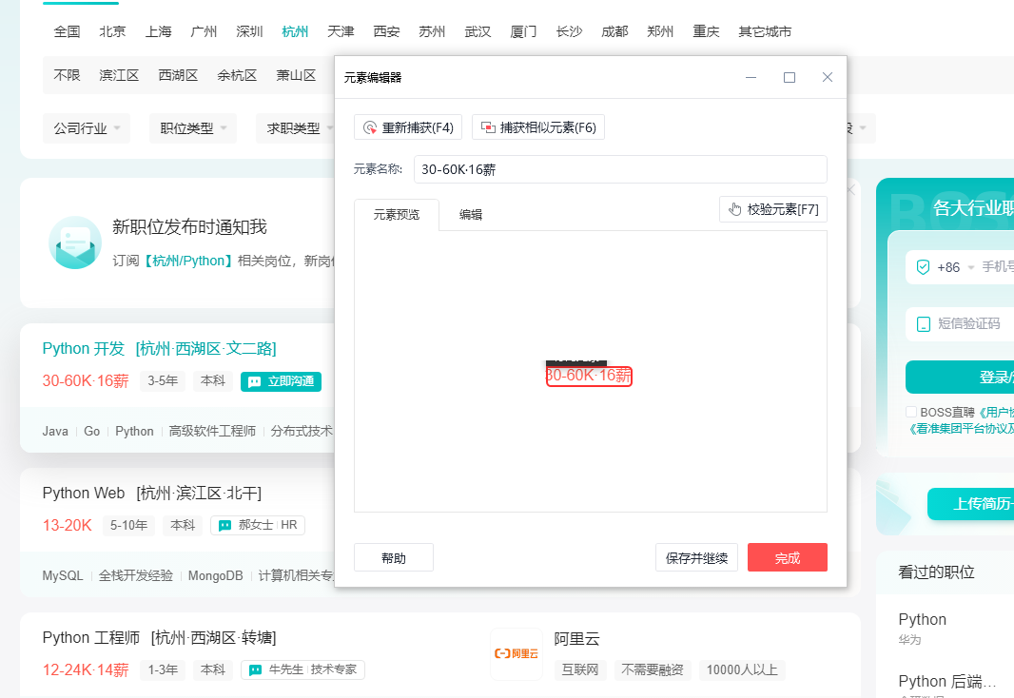Expand the 公司行业 filter dropdown

click(x=89, y=128)
